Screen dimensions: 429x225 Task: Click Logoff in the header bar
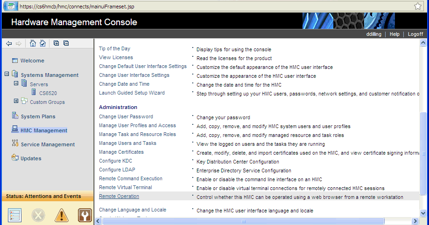click(415, 34)
